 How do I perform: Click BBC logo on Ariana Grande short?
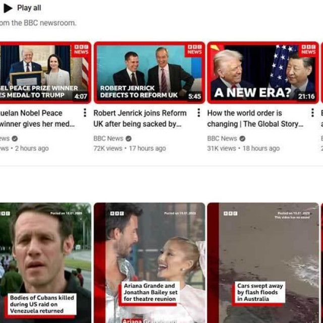point(117,213)
